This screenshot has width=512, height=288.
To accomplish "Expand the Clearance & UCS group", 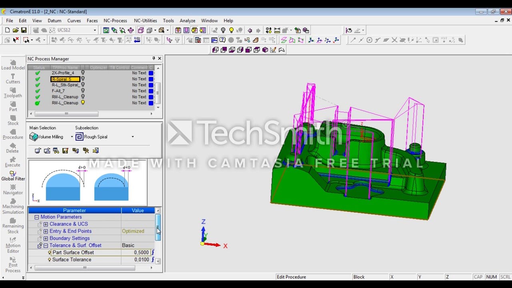I will (x=46, y=224).
